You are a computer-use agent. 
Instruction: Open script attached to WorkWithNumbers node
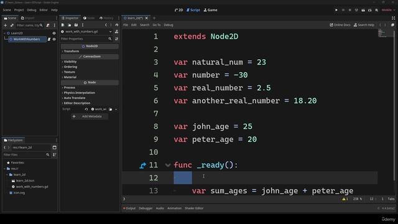[x=49, y=39]
